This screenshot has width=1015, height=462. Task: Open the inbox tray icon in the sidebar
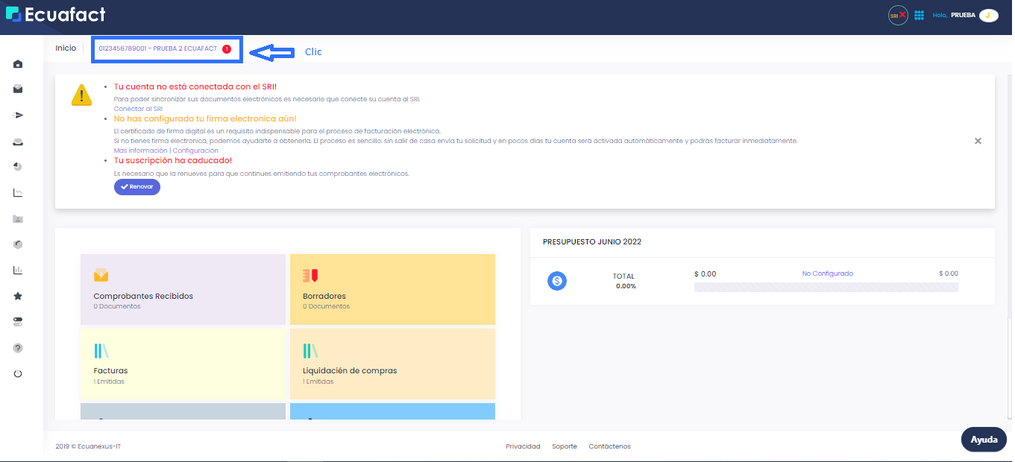[x=17, y=141]
